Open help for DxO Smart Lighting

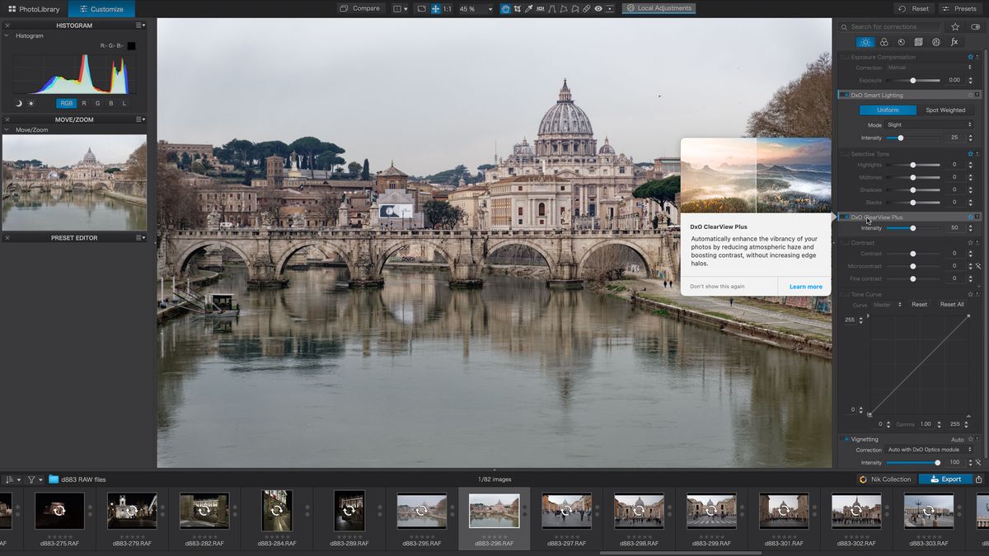[978, 95]
